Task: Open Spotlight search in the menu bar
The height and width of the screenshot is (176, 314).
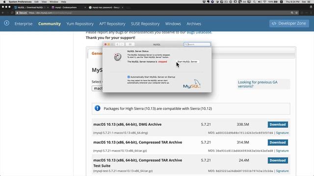Action: pyautogui.click(x=254, y=1)
